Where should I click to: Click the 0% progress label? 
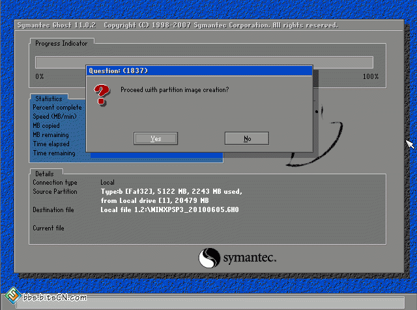(x=40, y=77)
